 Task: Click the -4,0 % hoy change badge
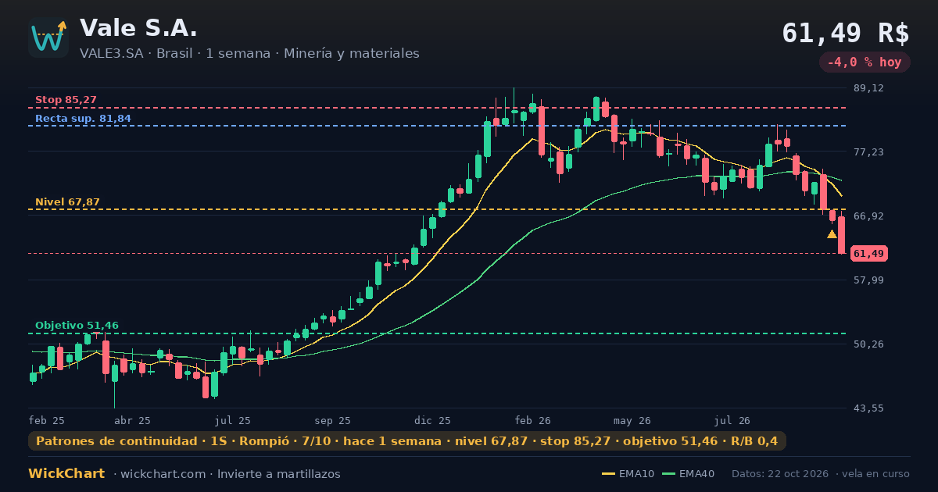tap(865, 62)
